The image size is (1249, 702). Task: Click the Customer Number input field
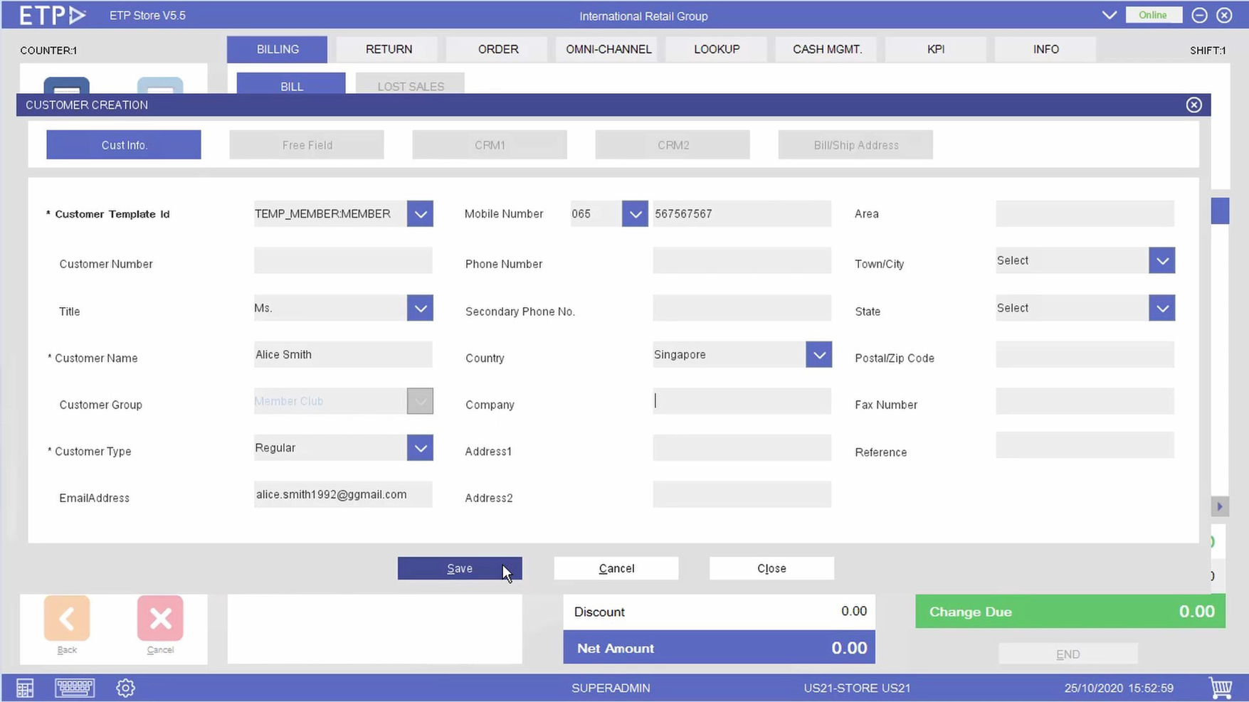tap(342, 260)
